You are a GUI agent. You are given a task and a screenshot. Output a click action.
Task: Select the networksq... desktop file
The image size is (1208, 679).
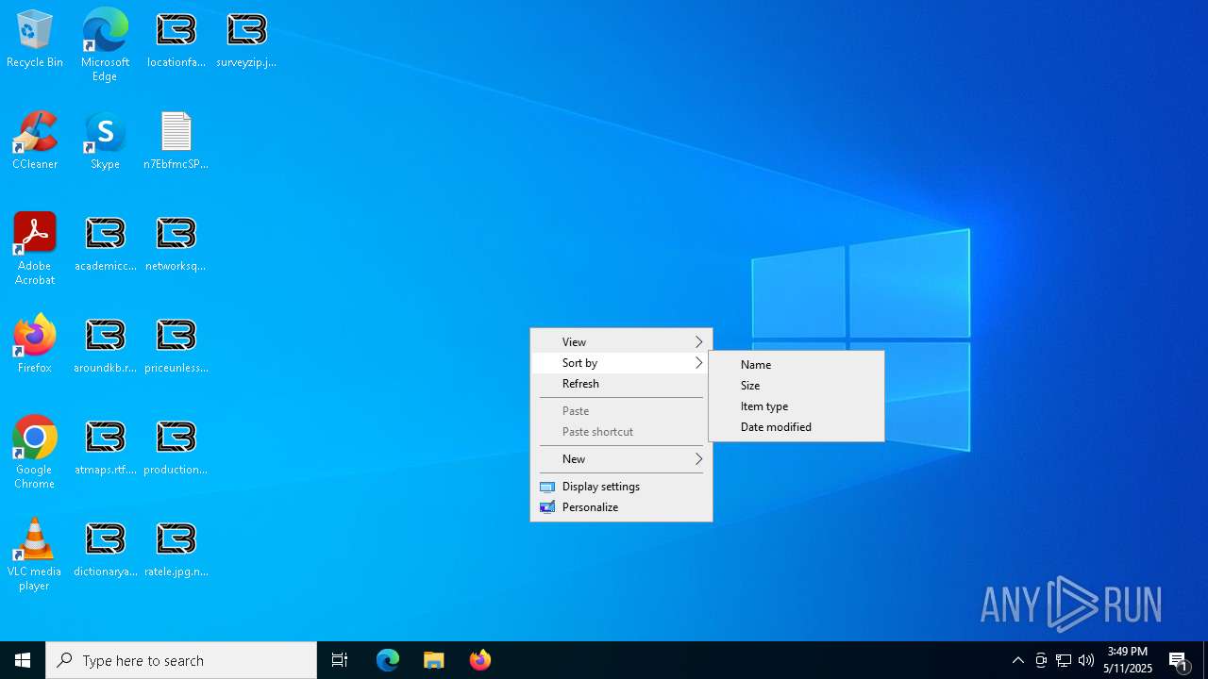click(x=176, y=243)
